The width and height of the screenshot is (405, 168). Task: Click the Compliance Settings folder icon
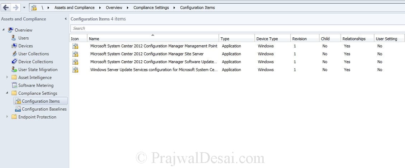pyautogui.click(x=14, y=93)
